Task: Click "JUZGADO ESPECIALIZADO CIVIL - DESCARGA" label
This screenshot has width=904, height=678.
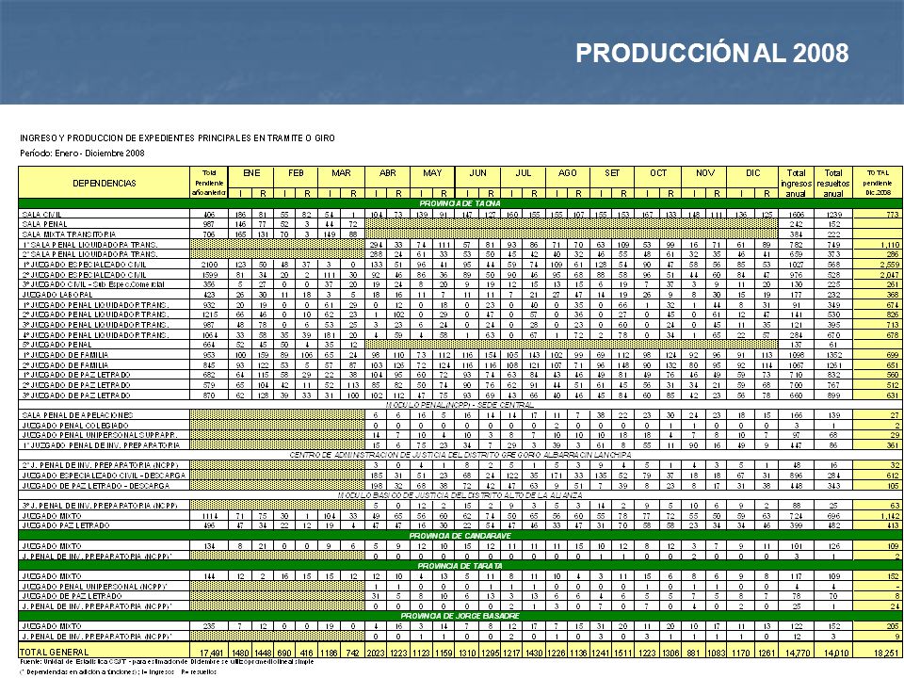Action: coord(104,476)
